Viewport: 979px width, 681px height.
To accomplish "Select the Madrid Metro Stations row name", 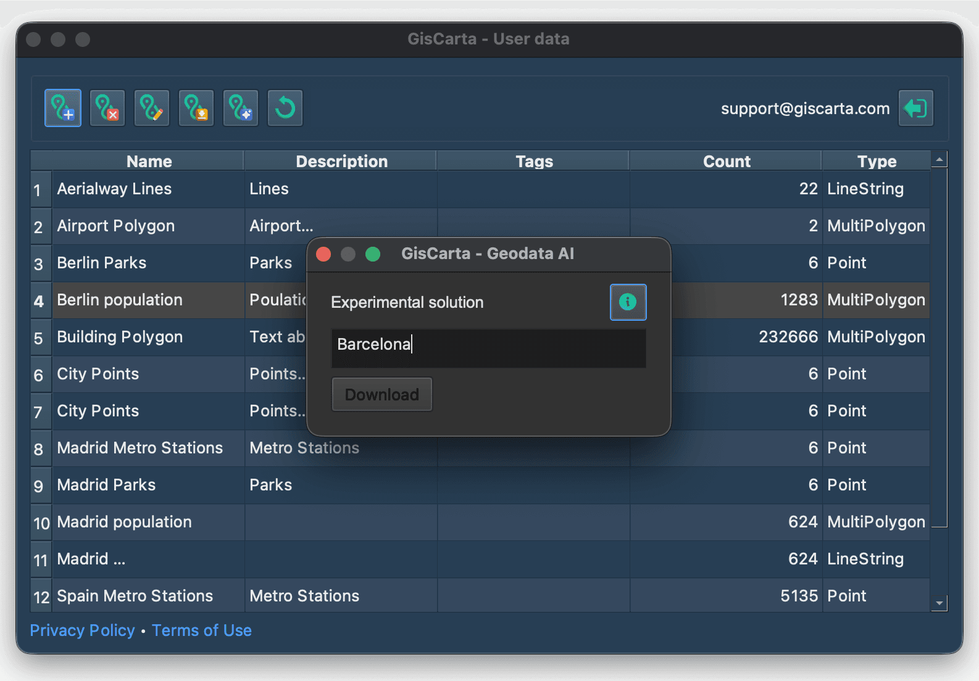I will click(140, 448).
